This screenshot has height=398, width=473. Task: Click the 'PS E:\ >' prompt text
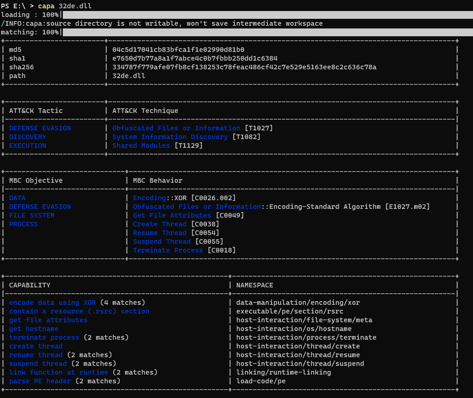(x=17, y=6)
